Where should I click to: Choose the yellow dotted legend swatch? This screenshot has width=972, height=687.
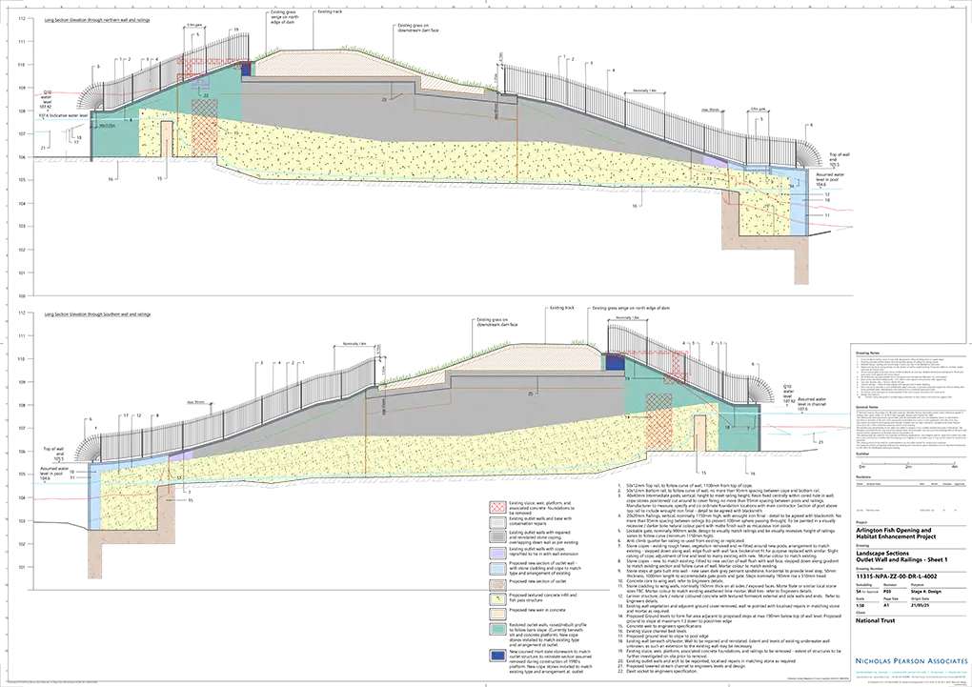point(496,599)
